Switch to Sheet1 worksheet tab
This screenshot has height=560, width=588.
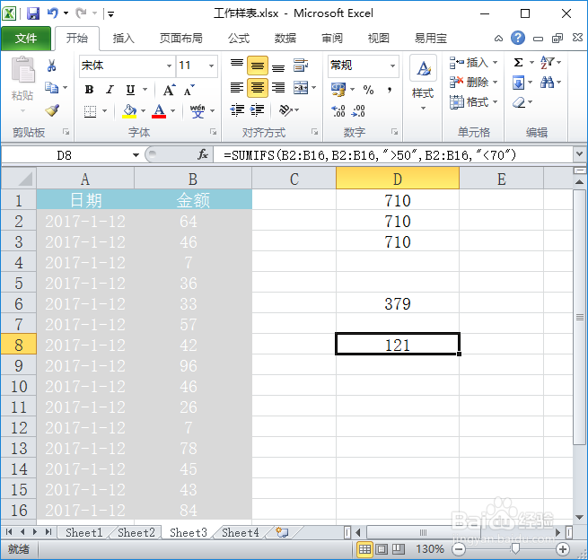pyautogui.click(x=84, y=533)
